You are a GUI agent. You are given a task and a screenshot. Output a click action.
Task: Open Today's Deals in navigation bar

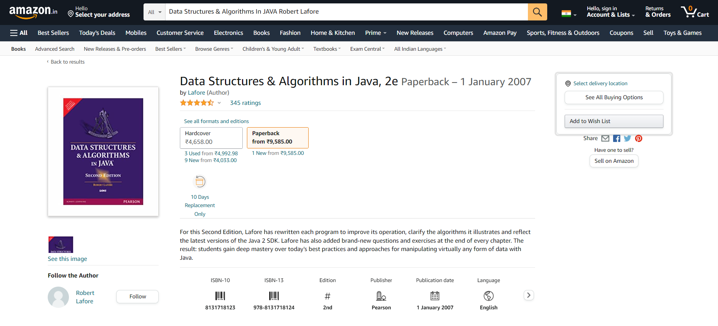click(97, 33)
